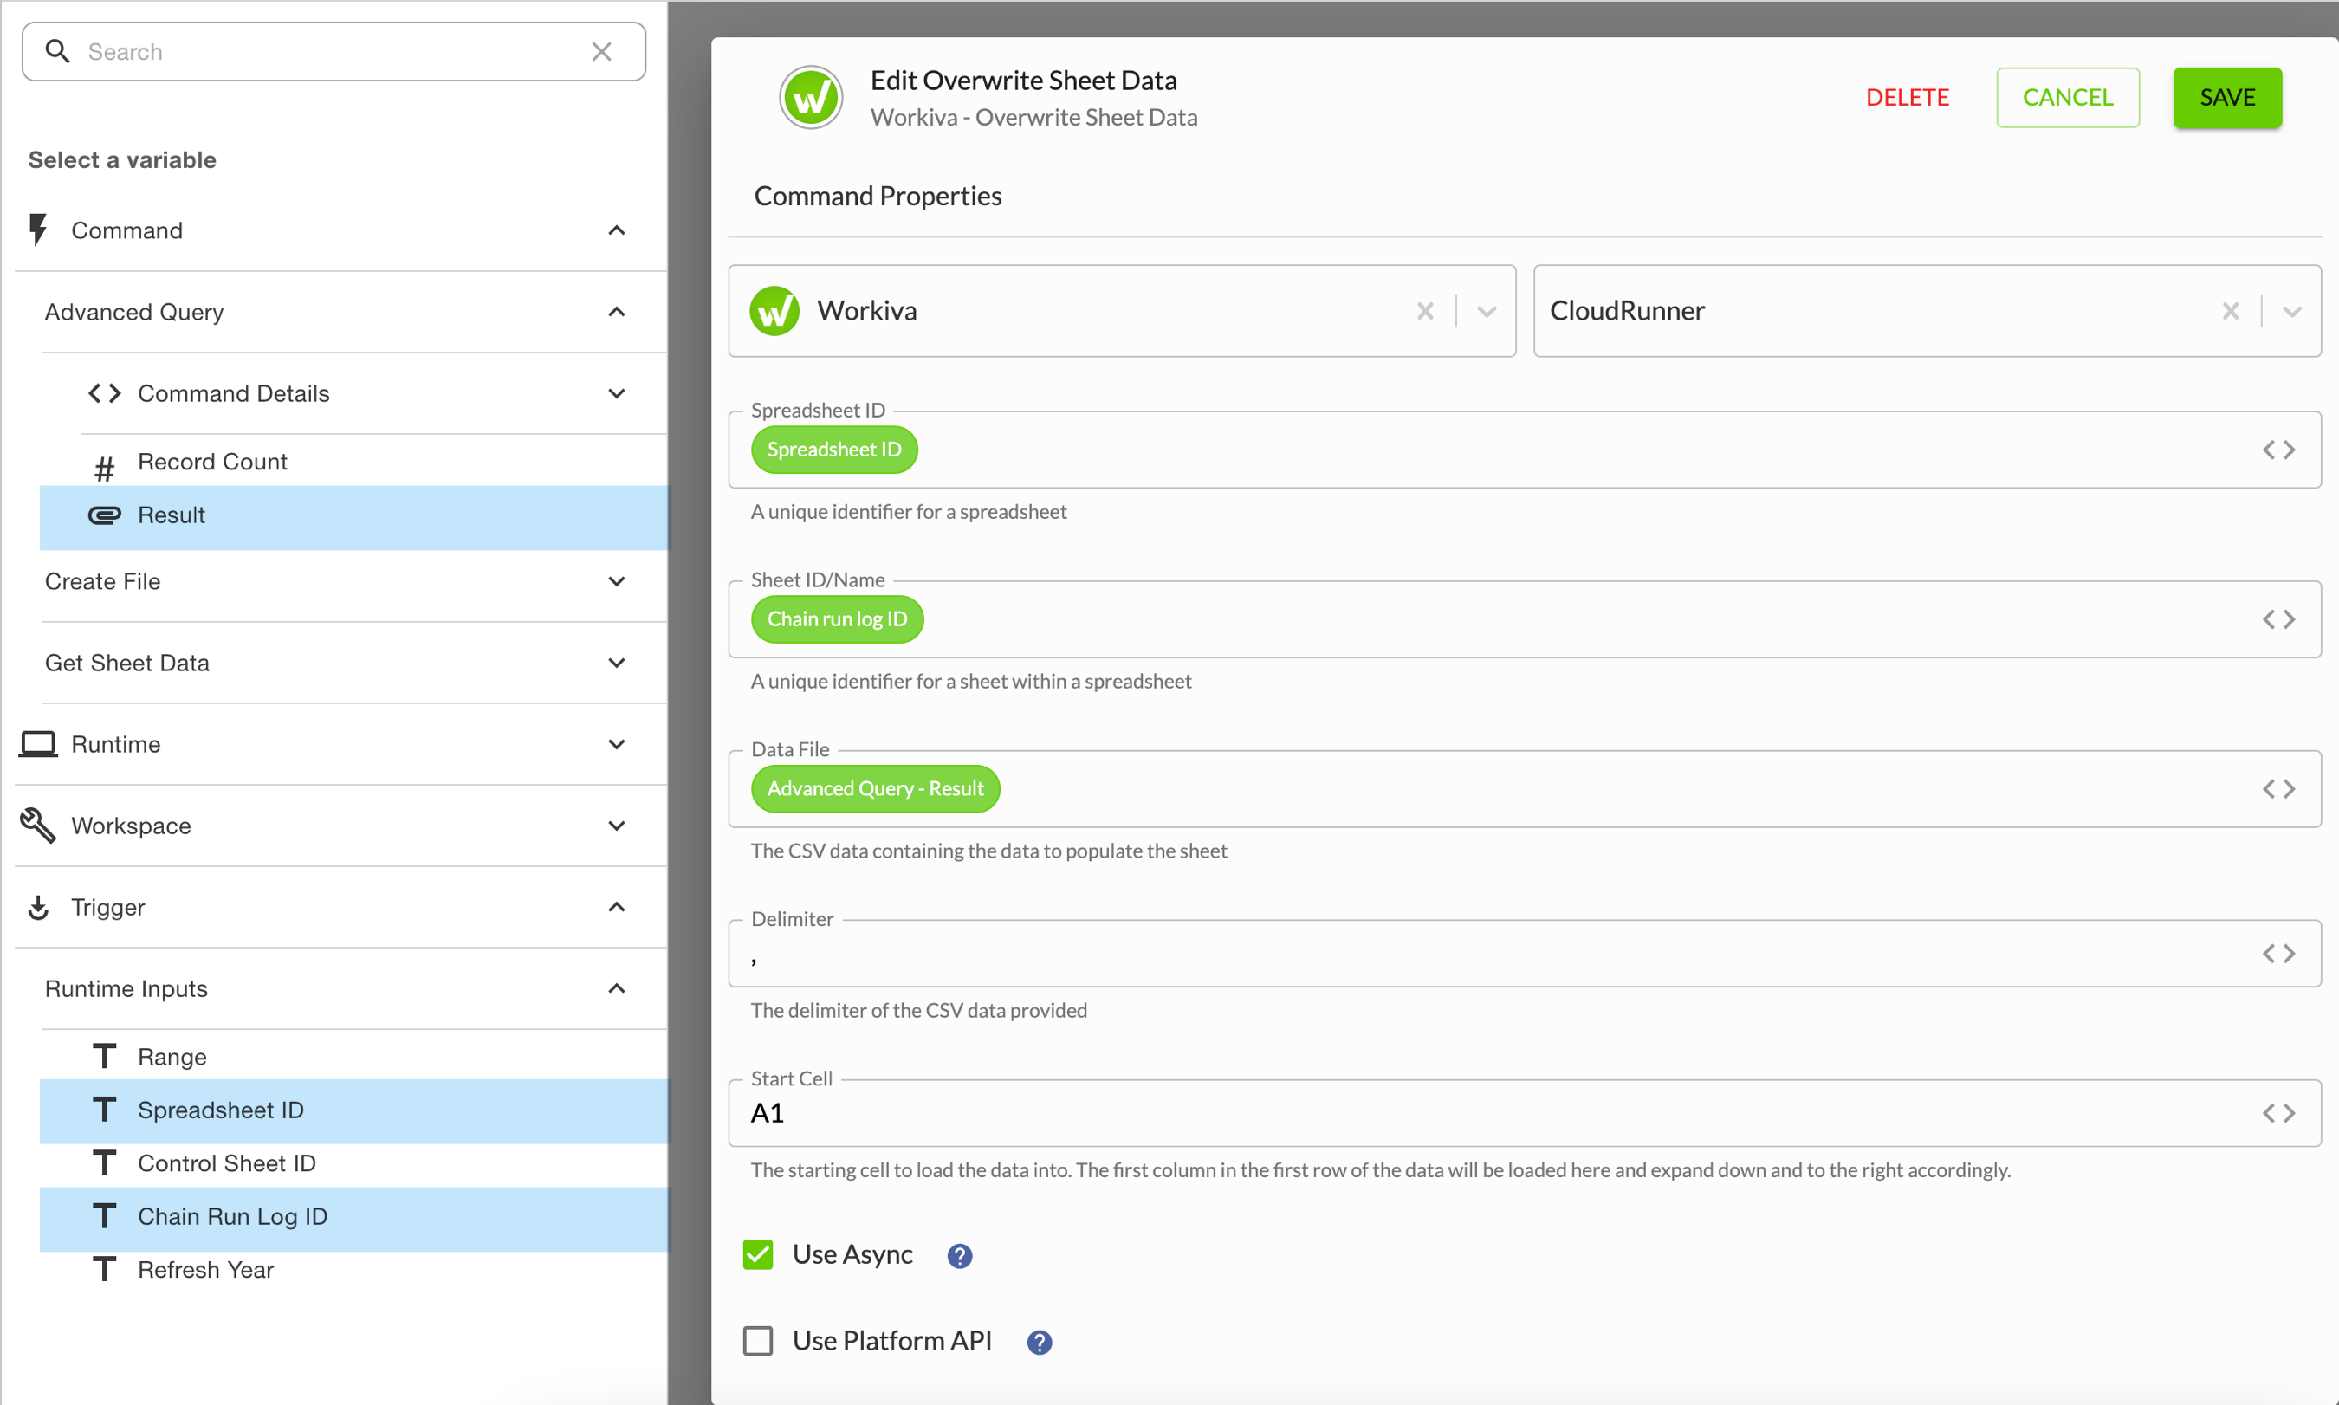This screenshot has width=2339, height=1405.
Task: Open the CloudRunner dropdown
Action: click(2291, 311)
